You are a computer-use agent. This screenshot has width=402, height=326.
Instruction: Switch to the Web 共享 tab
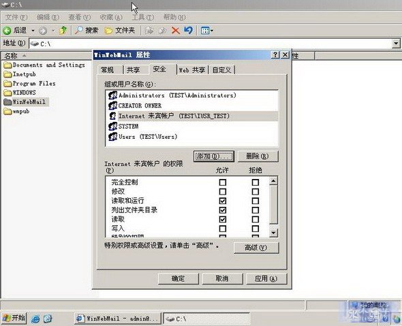192,70
